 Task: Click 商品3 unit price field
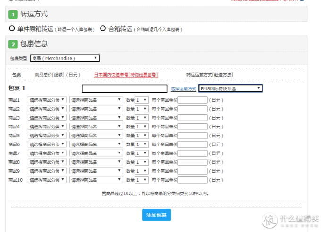193,118
